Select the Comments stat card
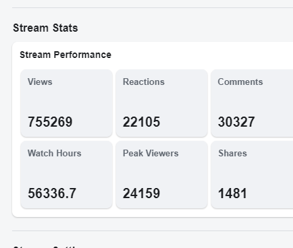Image resolution: width=293 pixels, height=248 pixels. [252, 103]
